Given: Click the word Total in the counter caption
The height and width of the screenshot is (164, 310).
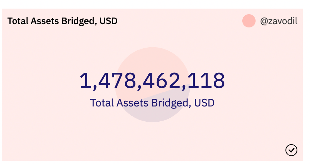Looking at the screenshot, I should (x=102, y=103).
